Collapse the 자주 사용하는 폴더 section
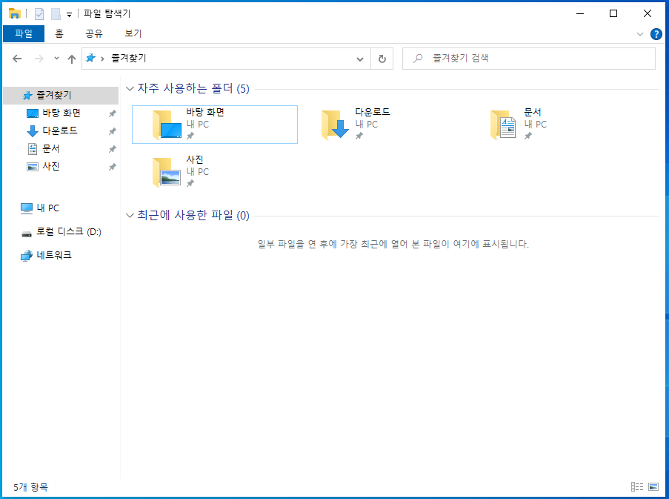The image size is (669, 499). coord(129,88)
